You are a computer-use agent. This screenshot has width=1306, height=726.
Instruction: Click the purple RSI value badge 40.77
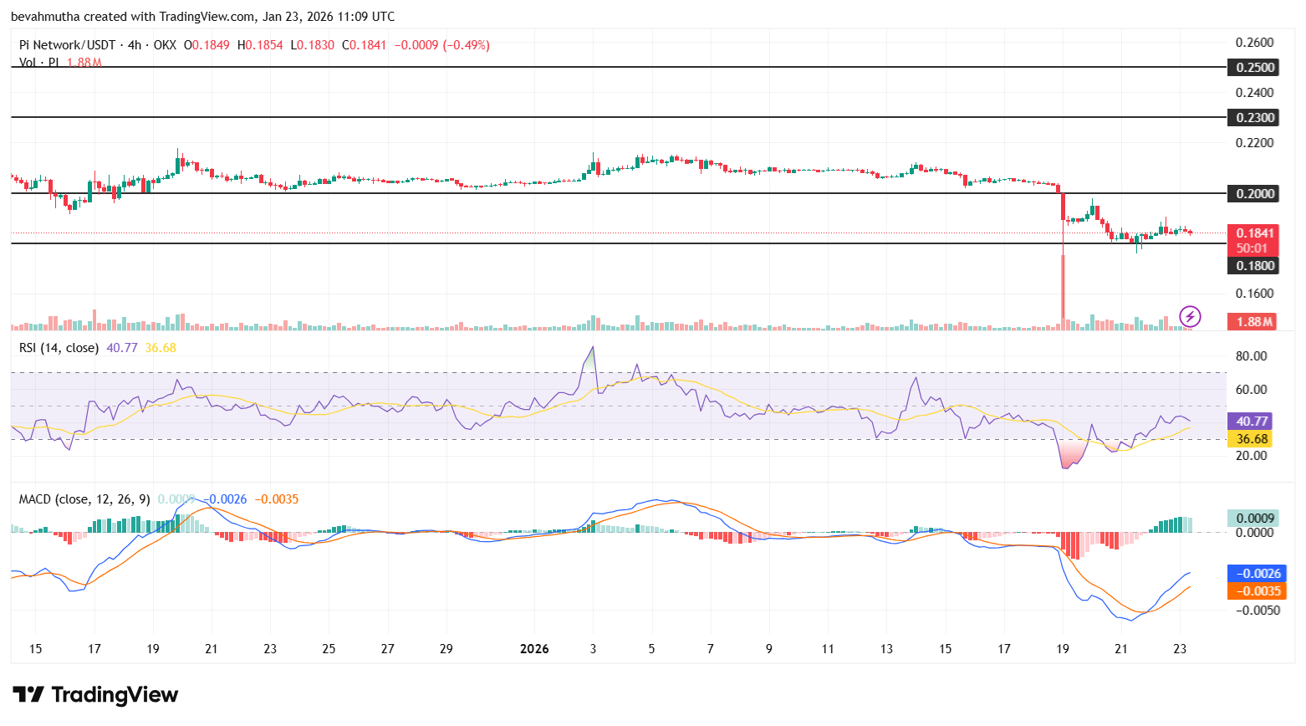[x=1249, y=421]
